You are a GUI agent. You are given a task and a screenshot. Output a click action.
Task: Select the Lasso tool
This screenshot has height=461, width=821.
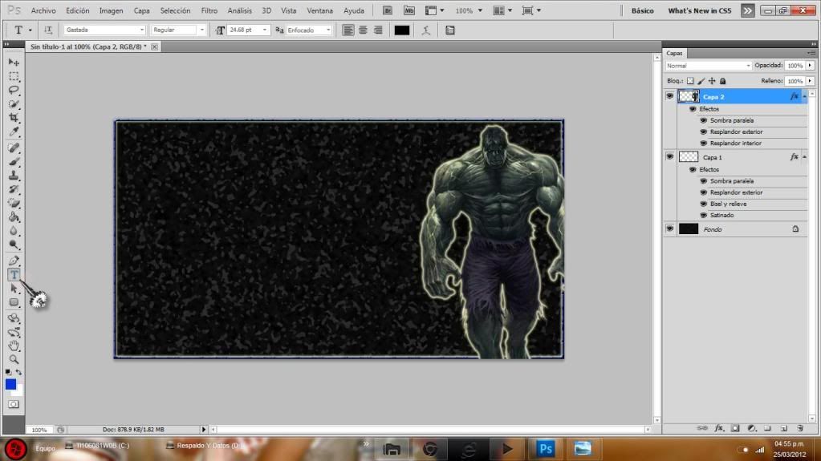(14, 90)
